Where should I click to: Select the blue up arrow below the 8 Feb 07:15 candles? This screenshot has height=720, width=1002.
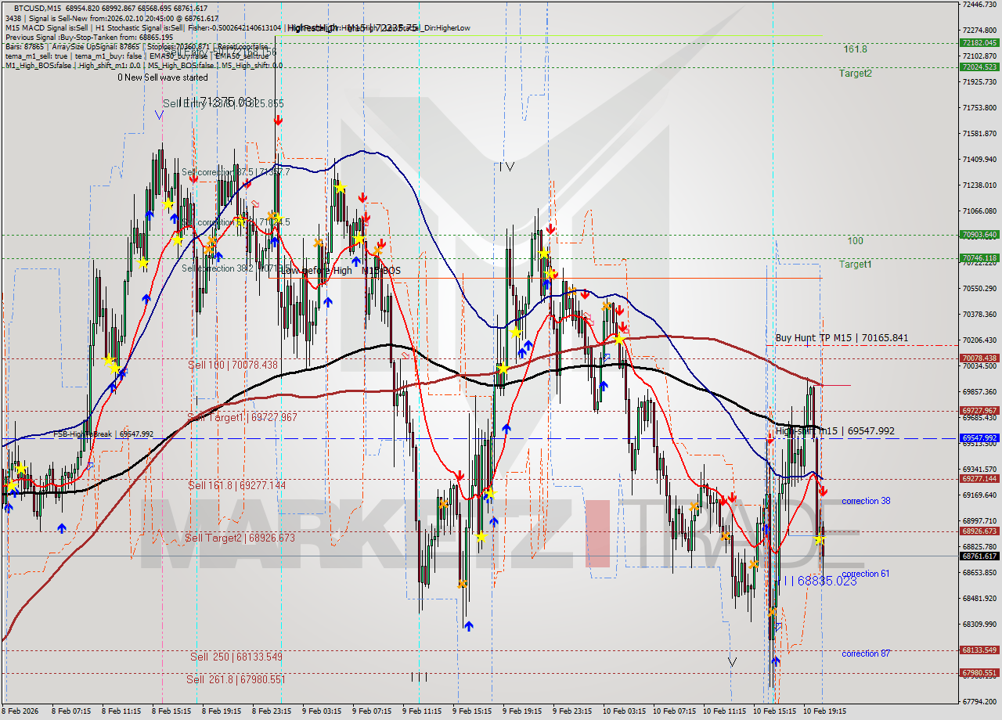[x=61, y=529]
